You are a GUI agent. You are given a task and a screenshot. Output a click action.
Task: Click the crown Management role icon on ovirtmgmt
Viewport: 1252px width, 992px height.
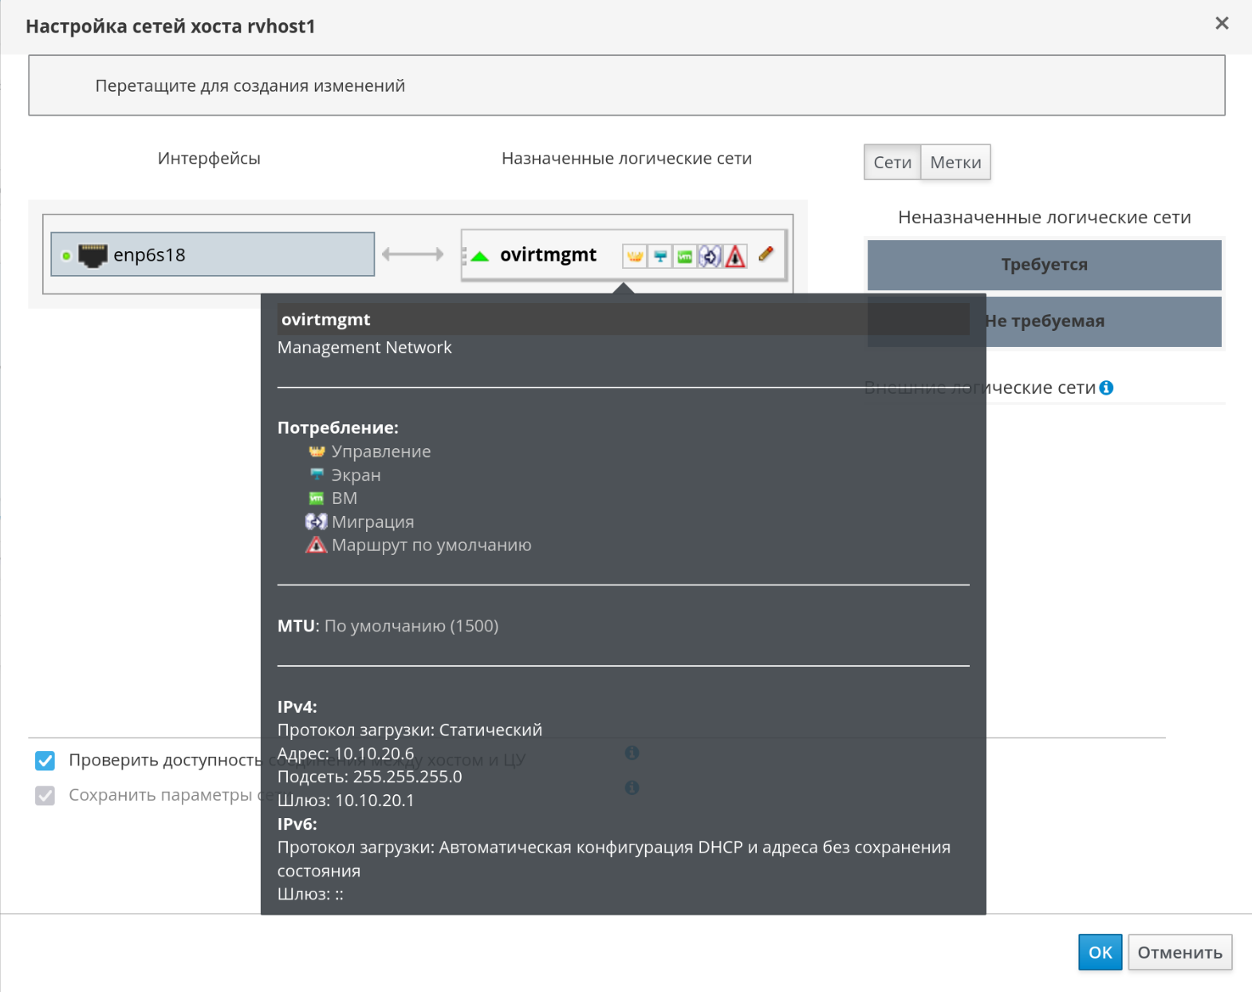(635, 256)
